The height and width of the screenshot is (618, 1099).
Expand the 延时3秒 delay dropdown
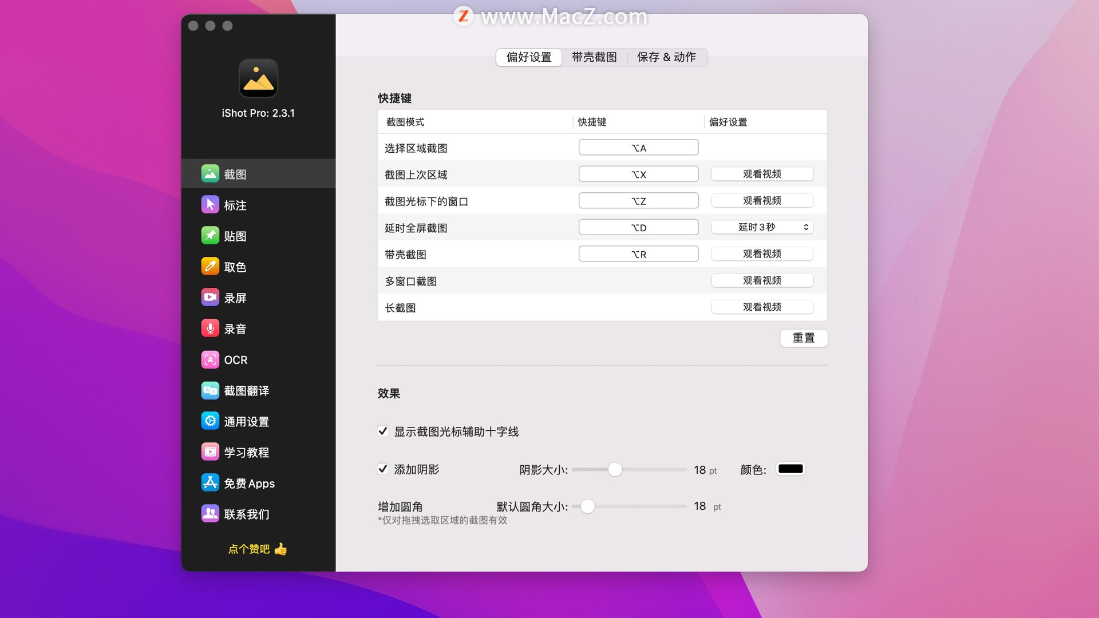click(x=762, y=227)
